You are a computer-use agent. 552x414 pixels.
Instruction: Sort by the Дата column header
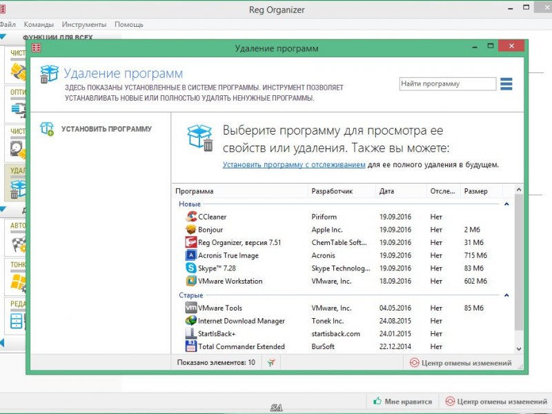tap(401, 191)
